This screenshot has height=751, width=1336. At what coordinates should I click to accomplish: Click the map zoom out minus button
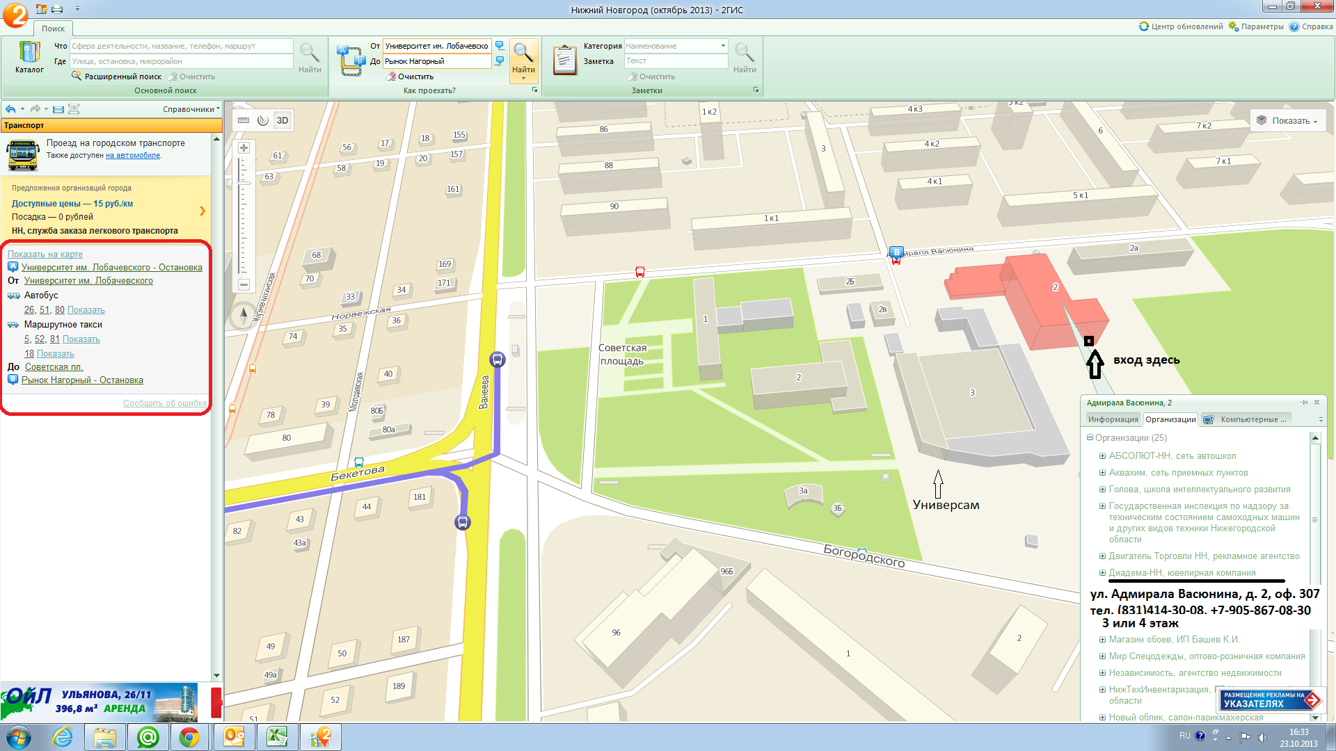click(x=244, y=284)
